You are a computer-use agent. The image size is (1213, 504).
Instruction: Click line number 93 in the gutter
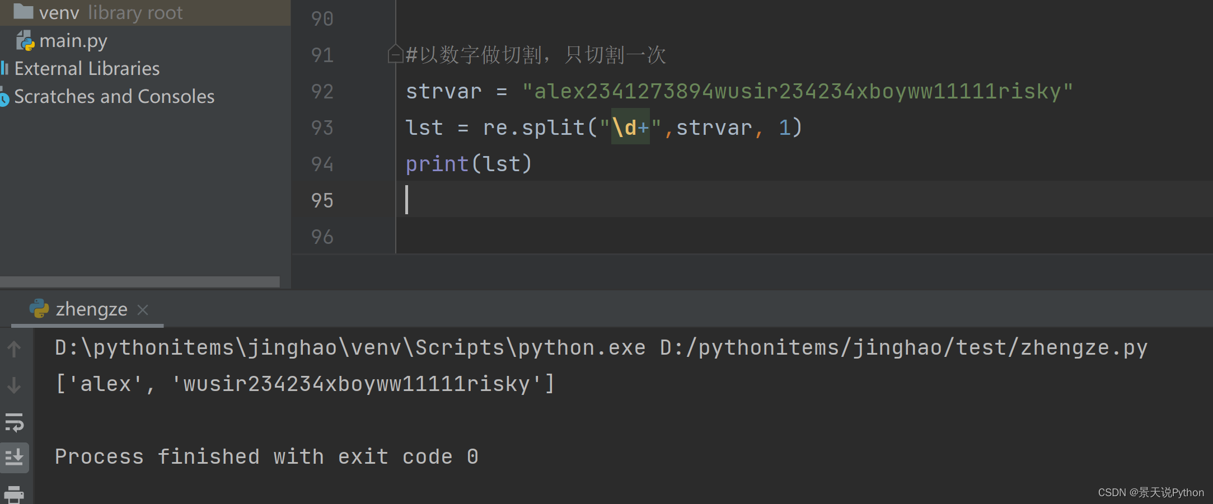tap(322, 128)
